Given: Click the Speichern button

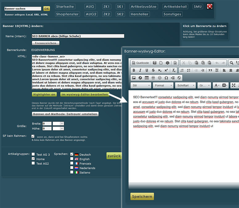Looking at the screenshot, I should tap(142, 196).
